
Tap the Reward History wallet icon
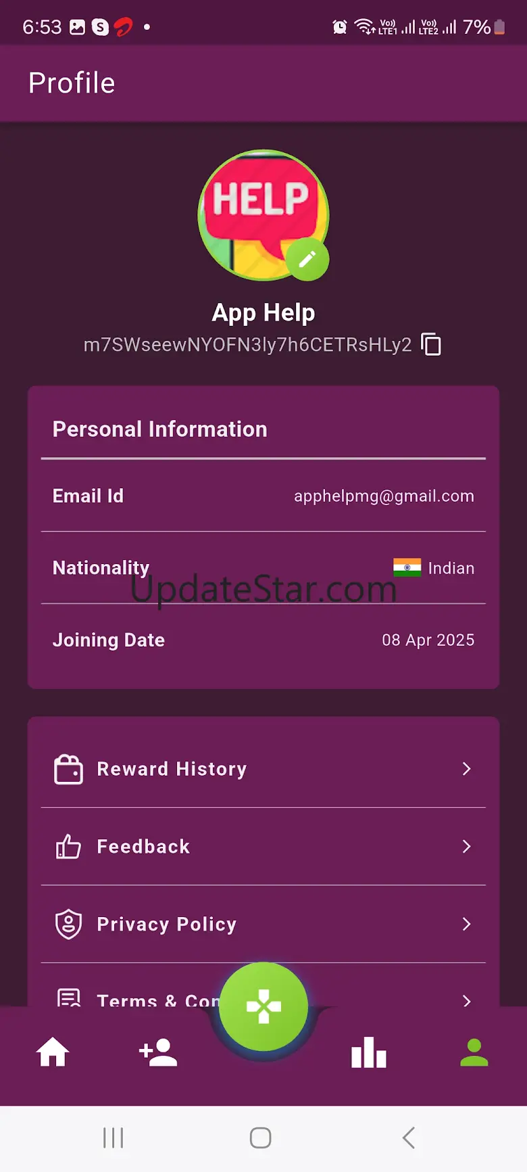(68, 769)
